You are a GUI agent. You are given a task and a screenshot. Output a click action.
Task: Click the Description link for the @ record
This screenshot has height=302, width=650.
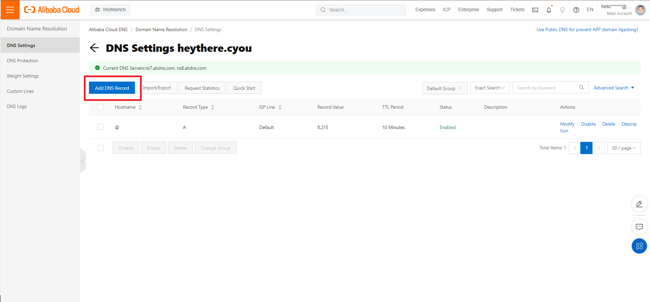[x=629, y=124]
